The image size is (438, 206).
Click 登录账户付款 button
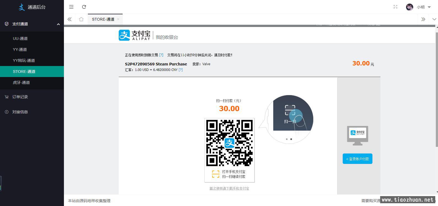point(357,159)
